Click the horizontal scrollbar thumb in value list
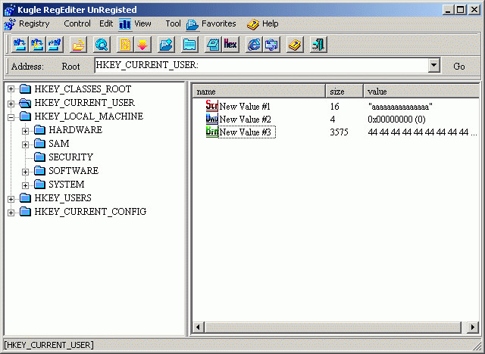The image size is (485, 354). tap(333, 328)
